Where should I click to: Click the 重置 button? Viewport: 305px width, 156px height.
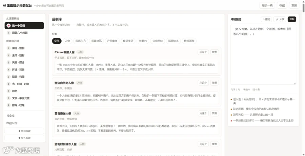pos(294,5)
